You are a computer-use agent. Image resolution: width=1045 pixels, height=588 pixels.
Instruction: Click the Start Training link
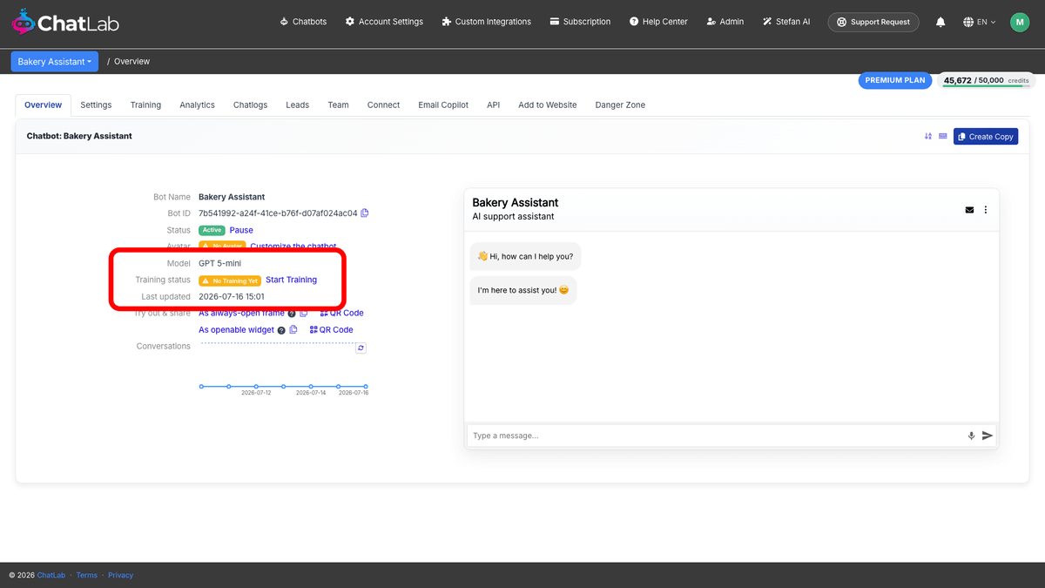291,280
